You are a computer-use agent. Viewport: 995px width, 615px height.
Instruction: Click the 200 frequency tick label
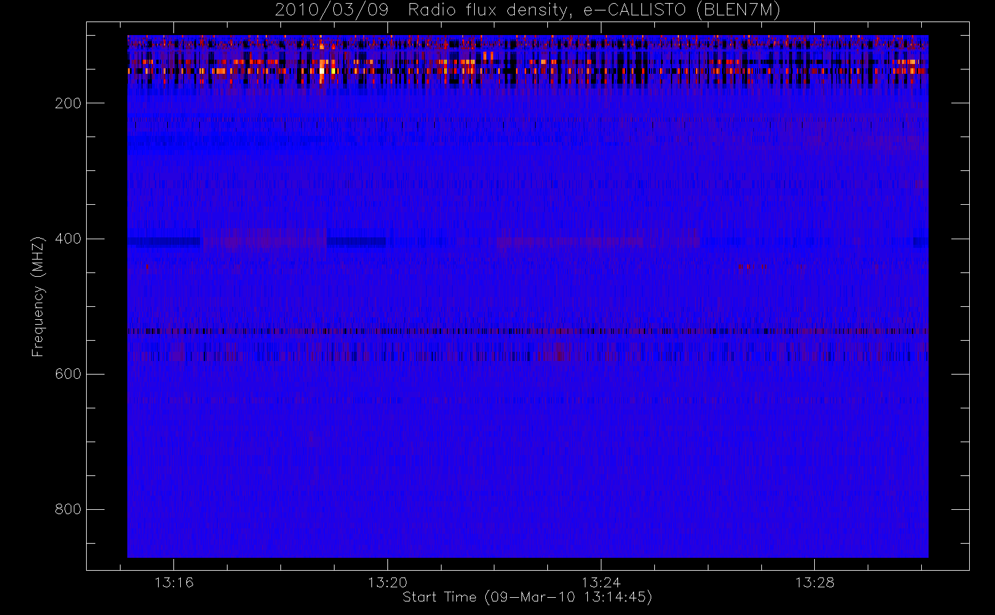point(68,103)
